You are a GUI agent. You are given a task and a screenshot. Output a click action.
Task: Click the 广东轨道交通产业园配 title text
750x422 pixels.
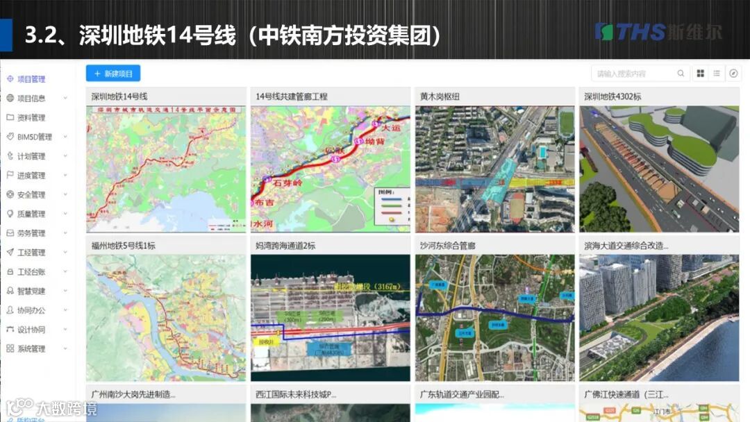click(462, 394)
